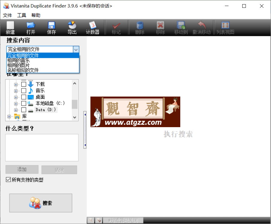Check the Data (D:) checkbox
This screenshot has width=271, height=224.
(x=24, y=110)
